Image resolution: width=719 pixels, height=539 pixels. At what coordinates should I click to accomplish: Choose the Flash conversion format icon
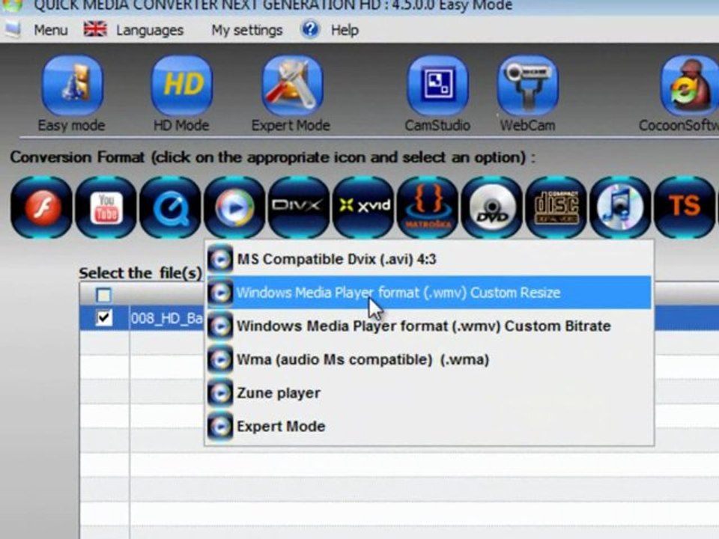[41, 207]
